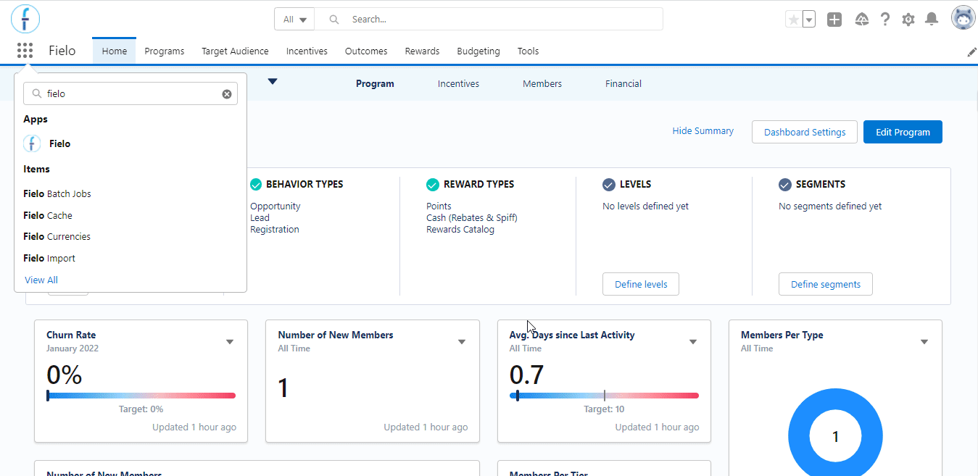Open the Help question mark icon
Viewport: 978px width, 476px height.
tap(885, 20)
